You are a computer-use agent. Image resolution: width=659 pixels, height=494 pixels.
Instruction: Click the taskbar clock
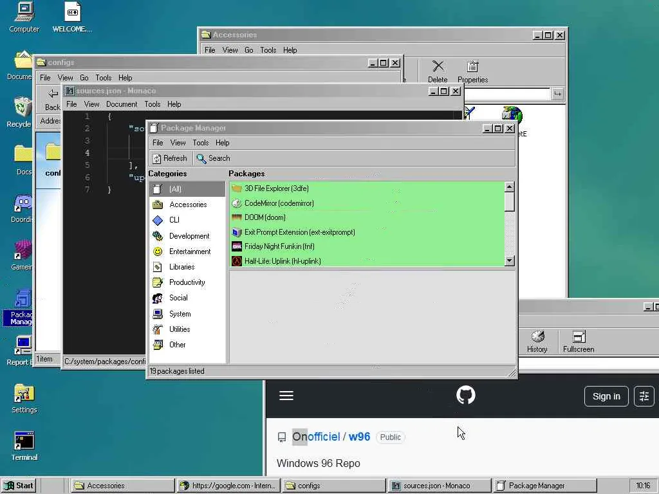(x=643, y=486)
